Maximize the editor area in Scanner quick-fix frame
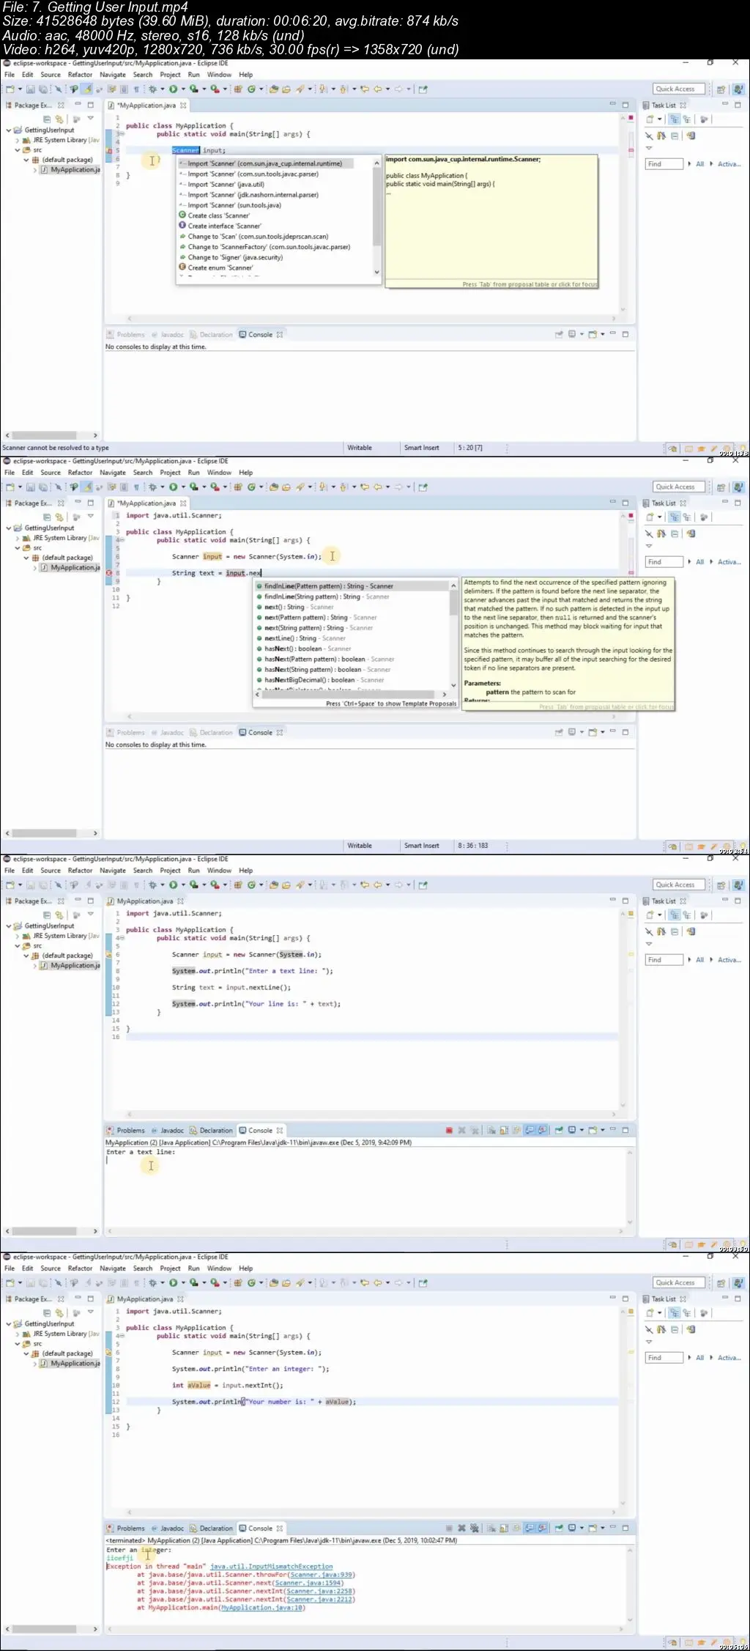 (x=625, y=105)
